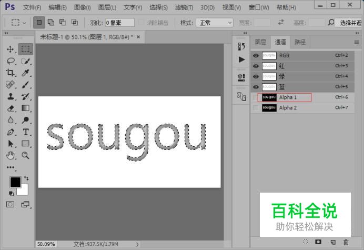This screenshot has width=364, height=250.
Task: Select the Crop tool
Action: (11, 73)
